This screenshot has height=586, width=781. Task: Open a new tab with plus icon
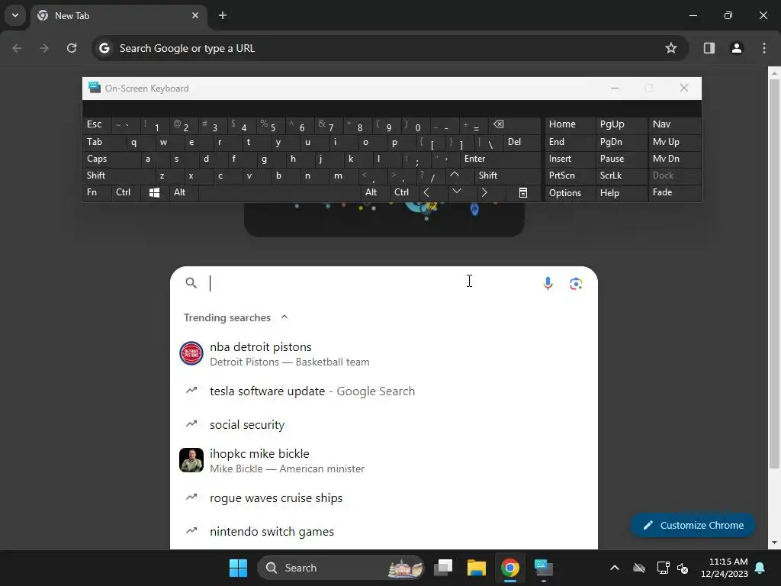(x=223, y=15)
